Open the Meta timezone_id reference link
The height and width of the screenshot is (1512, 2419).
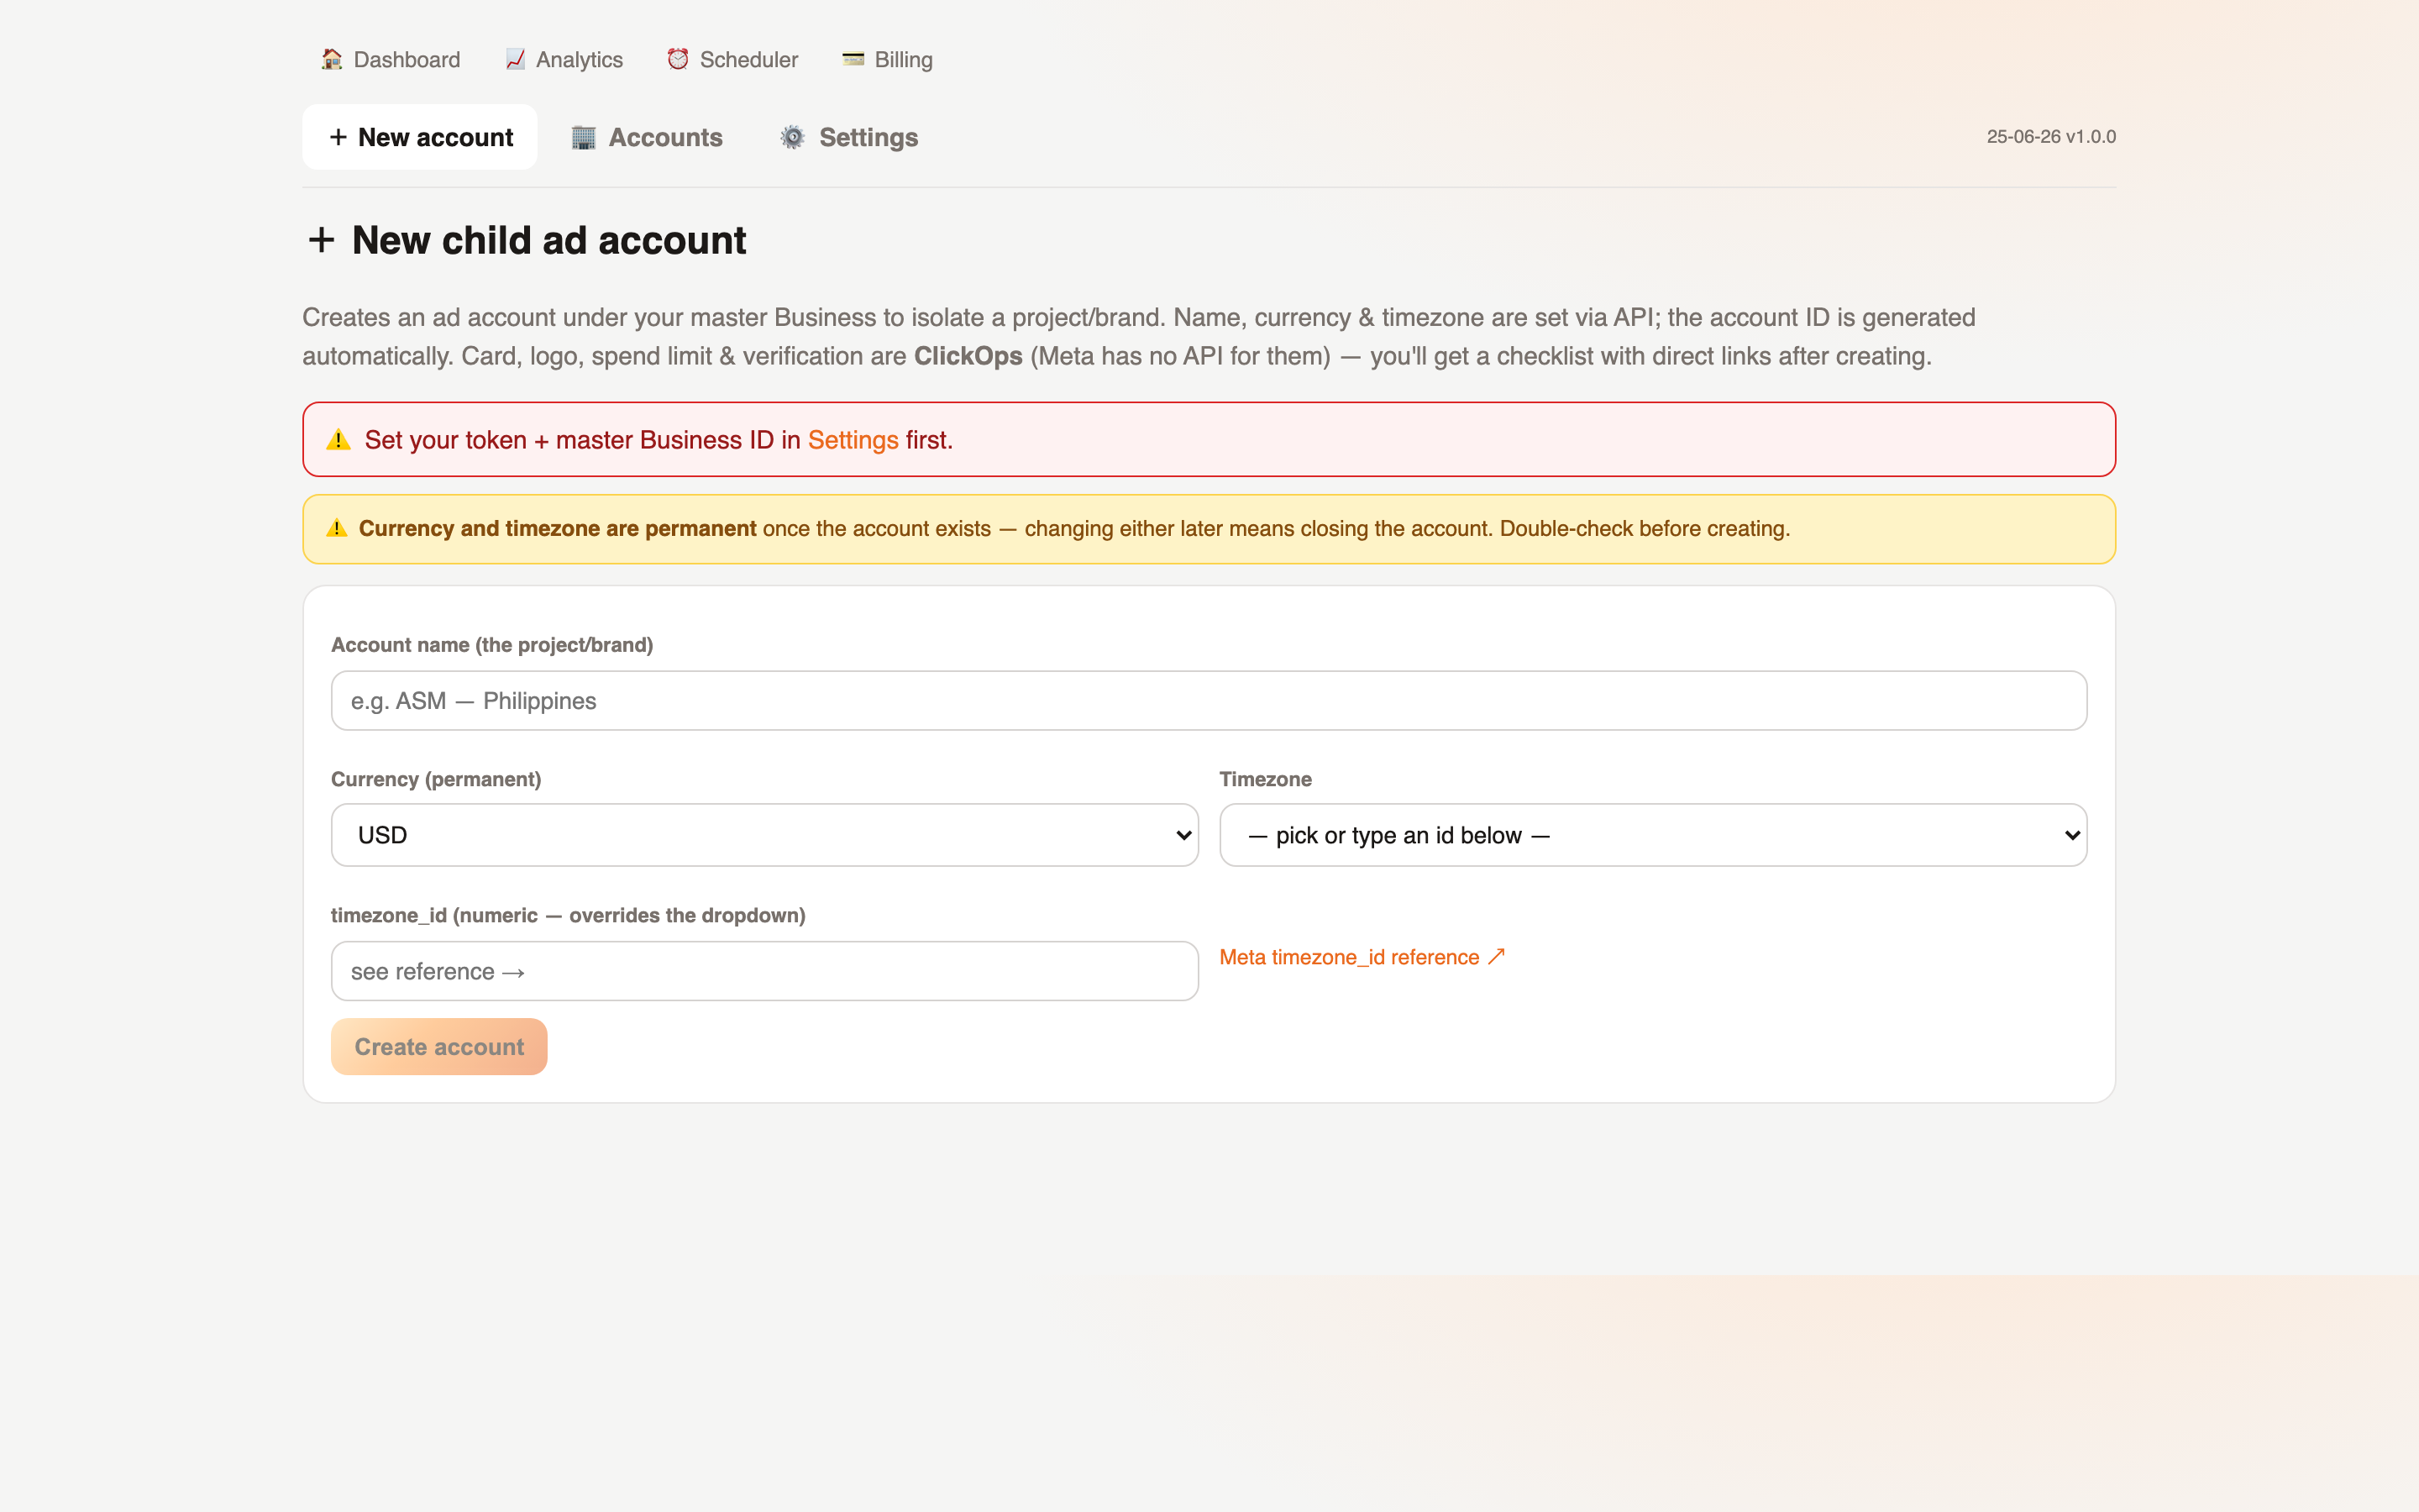point(1362,957)
